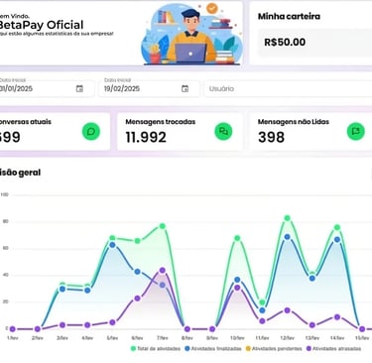Viewport: 372px width, 363px height.
Task: Click the green flag icon on Mensagens não lidas
Action: tap(356, 131)
